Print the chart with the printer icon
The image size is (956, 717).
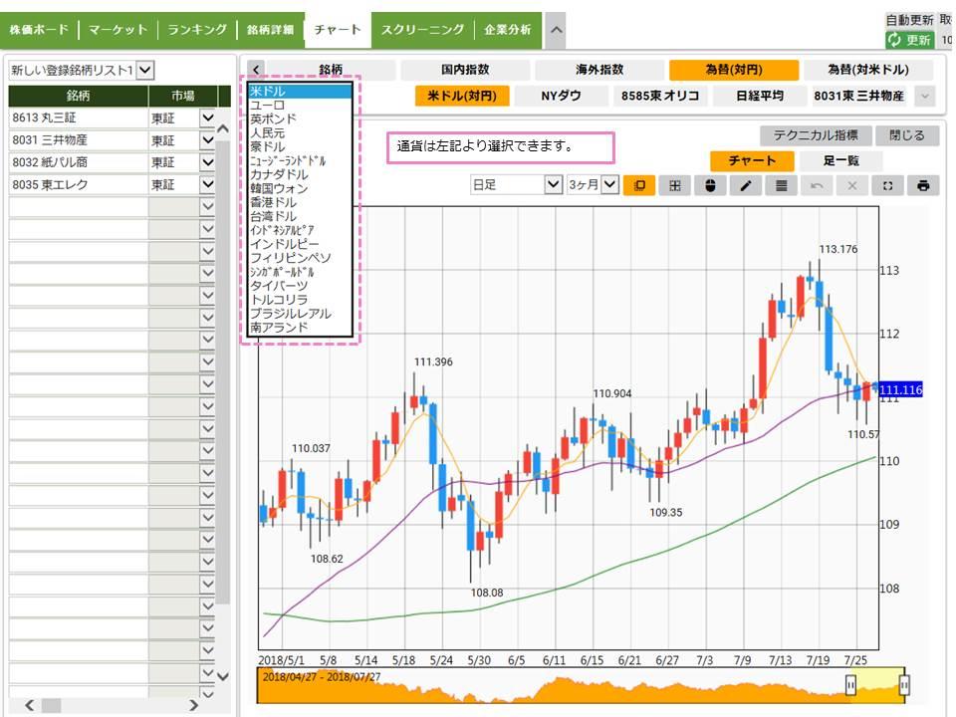[923, 185]
